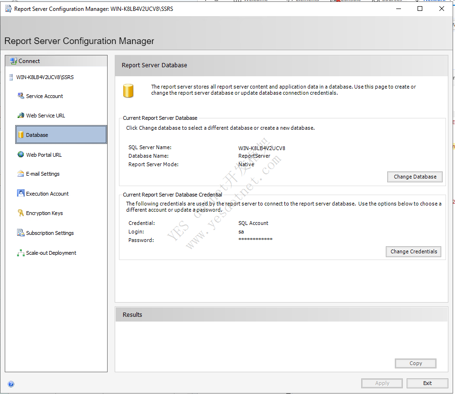Select the WIN-K8LB4V2UCV8\SSRS server node

[45, 77]
